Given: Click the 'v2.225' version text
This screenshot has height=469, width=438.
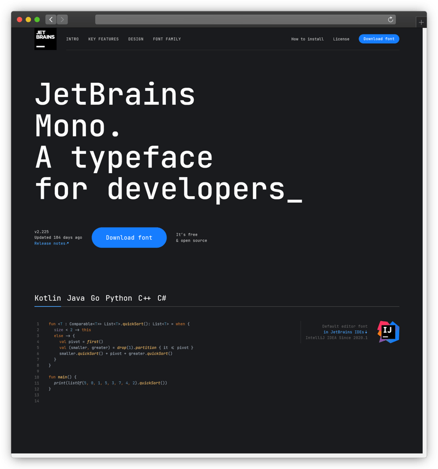Looking at the screenshot, I should (x=42, y=232).
